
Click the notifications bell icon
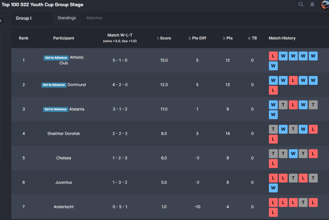click(313, 5)
